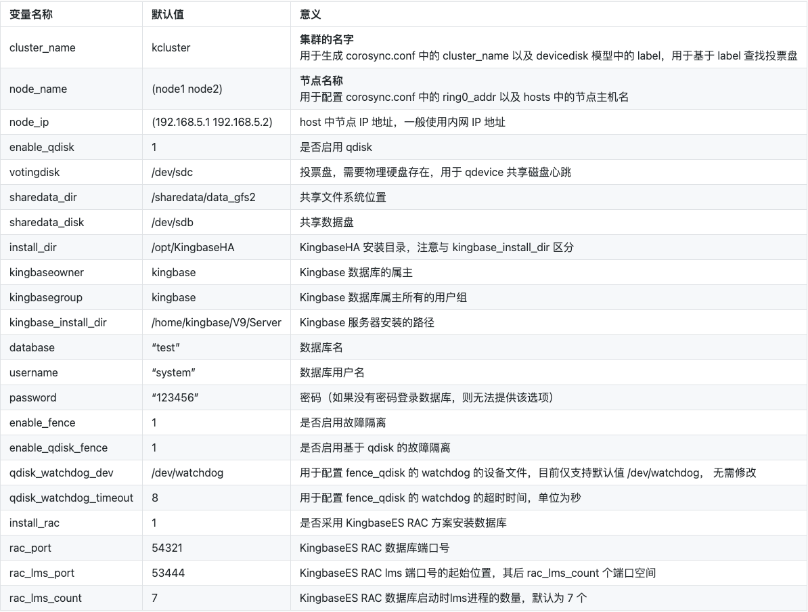Click the description 共享文件系统位置

pos(342,198)
